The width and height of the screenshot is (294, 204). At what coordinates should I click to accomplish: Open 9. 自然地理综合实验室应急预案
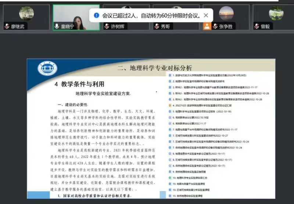click(190, 172)
